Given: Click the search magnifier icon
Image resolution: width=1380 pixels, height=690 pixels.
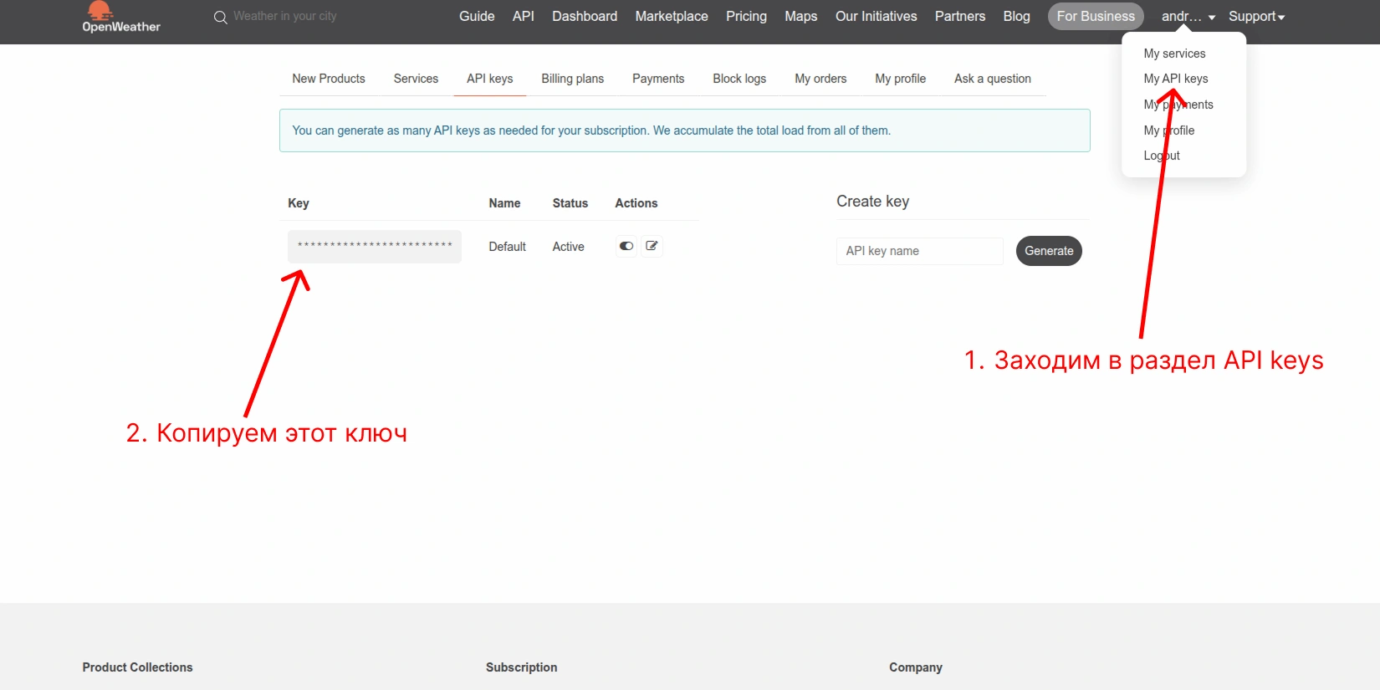Looking at the screenshot, I should point(220,17).
